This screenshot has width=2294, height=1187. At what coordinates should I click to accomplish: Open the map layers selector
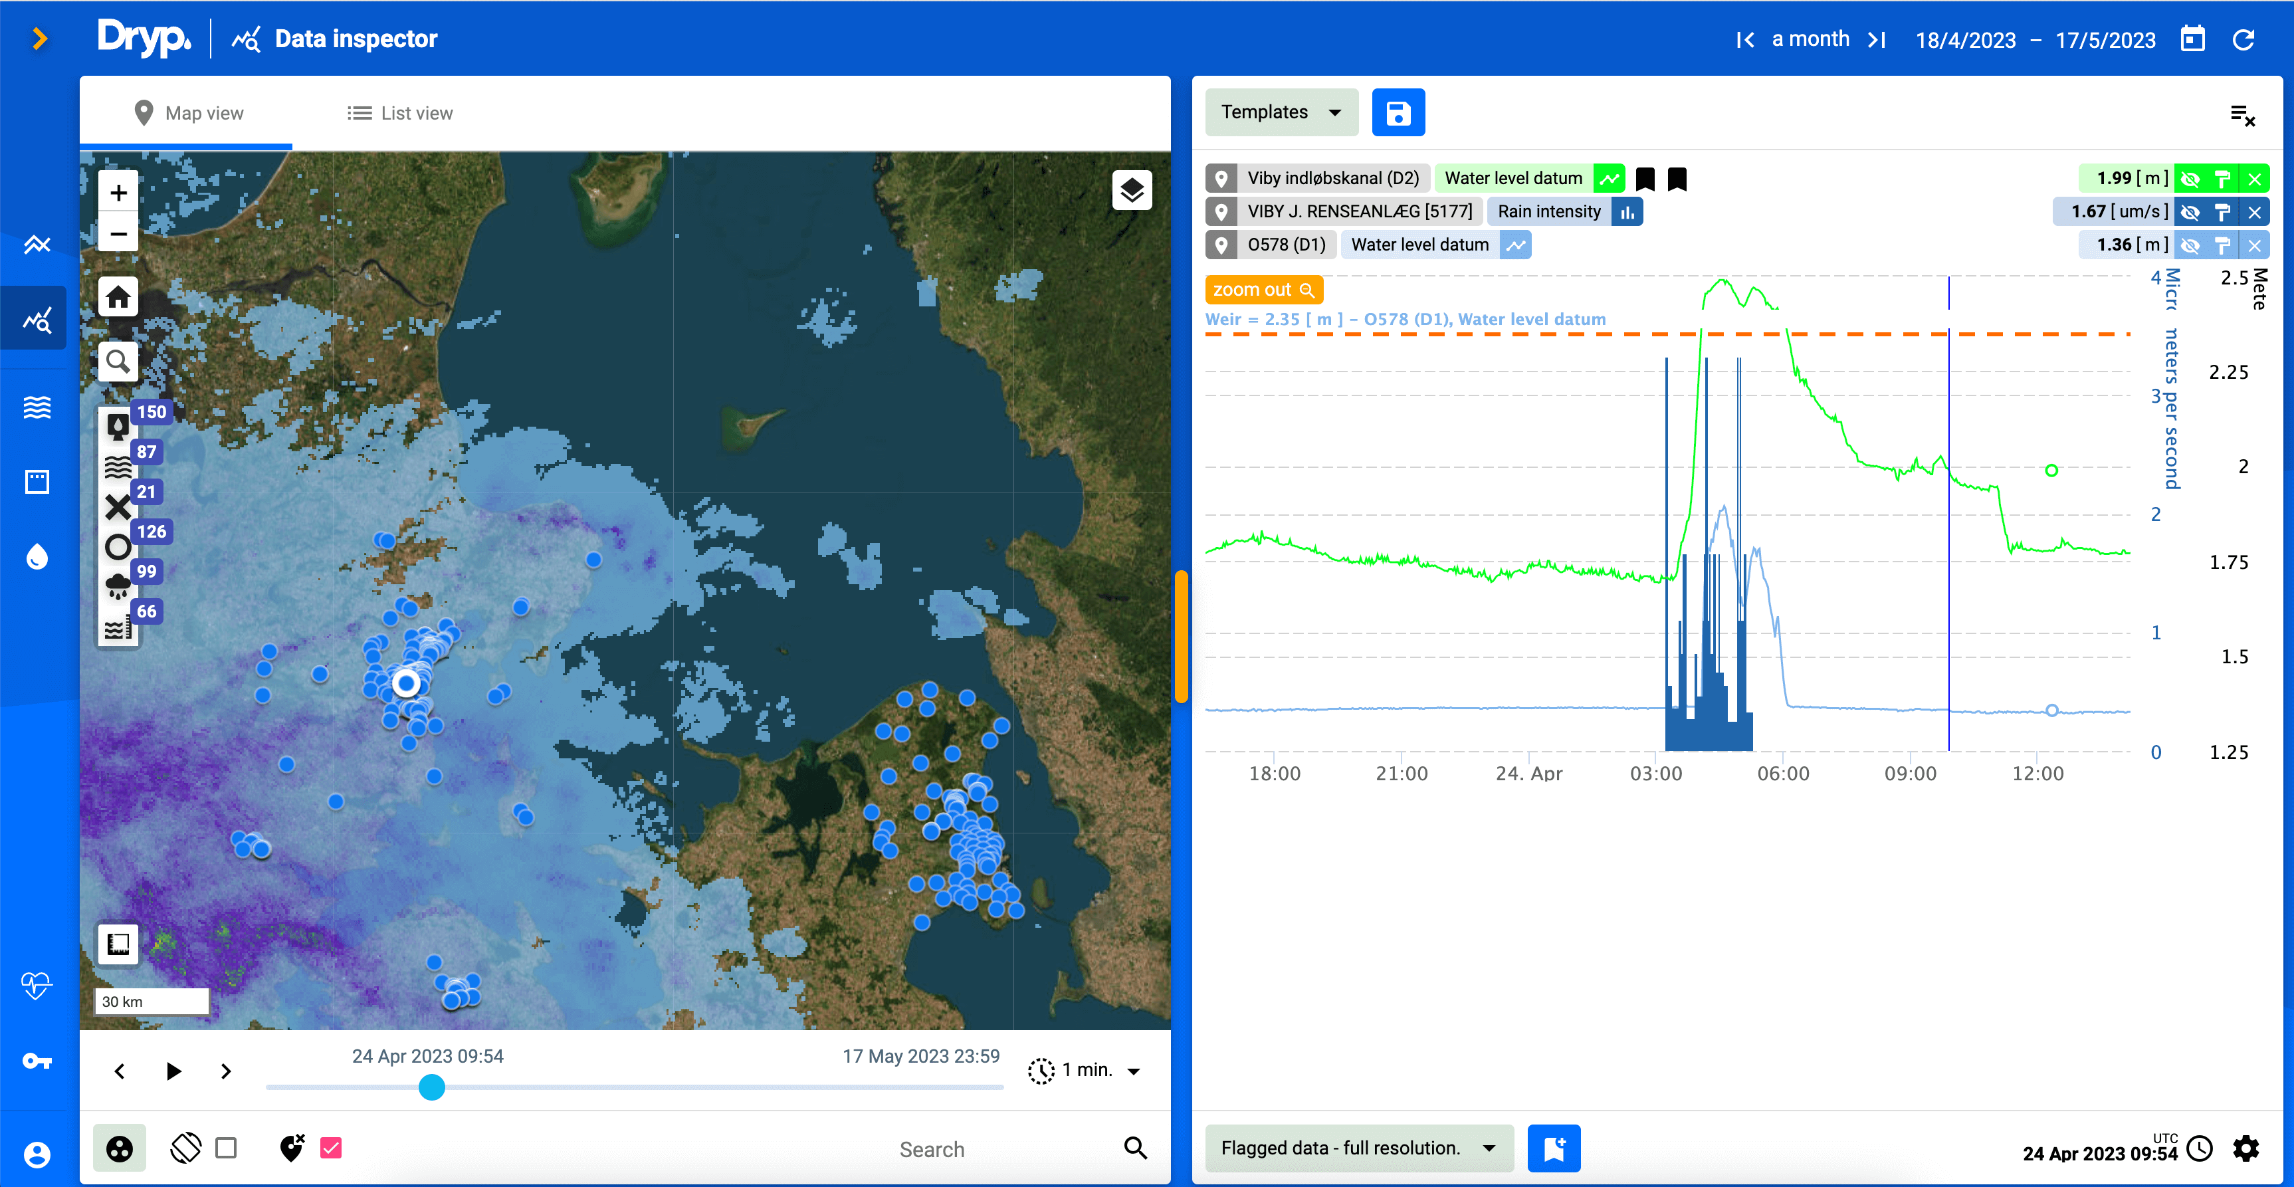[x=1132, y=189]
